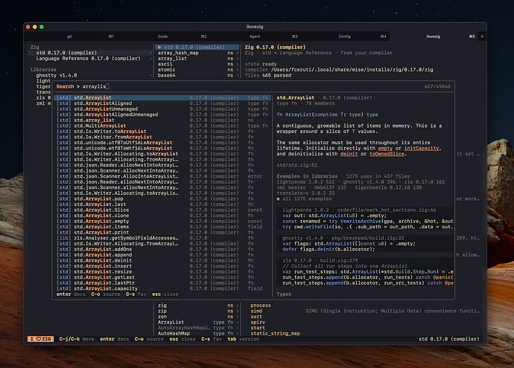Follow the 'empty' link in docs
This screenshot has width=514, height=368.
click(385, 148)
